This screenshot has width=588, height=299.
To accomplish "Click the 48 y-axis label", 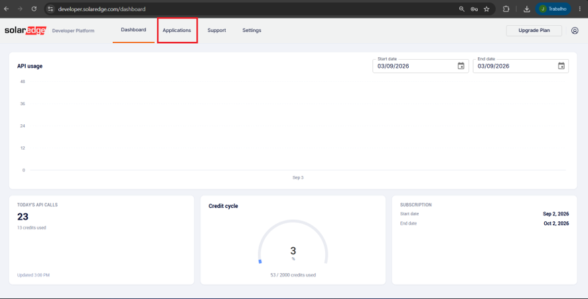I will tap(23, 82).
